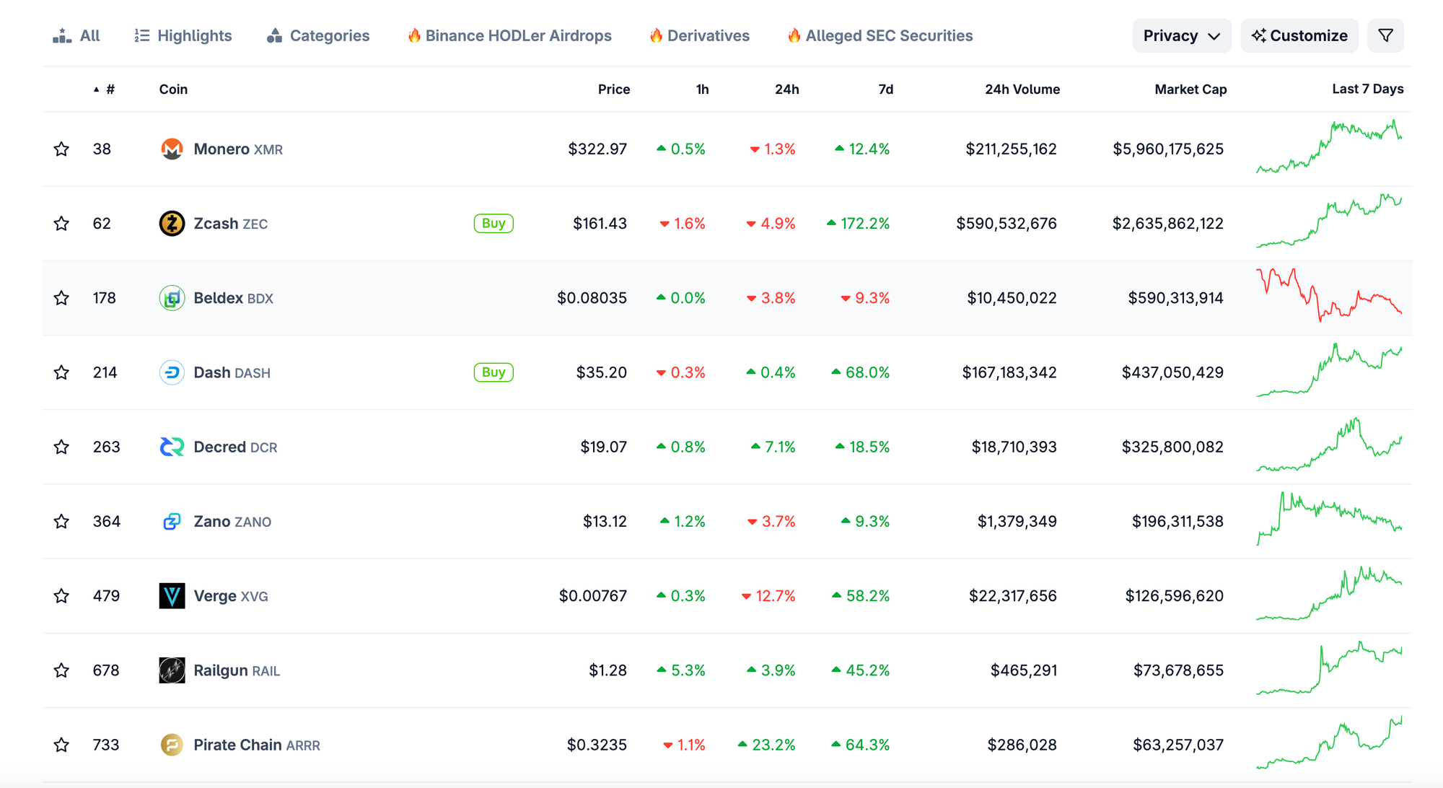Click the Beldex coin logo icon
Image resolution: width=1443 pixels, height=788 pixels.
[x=172, y=298]
